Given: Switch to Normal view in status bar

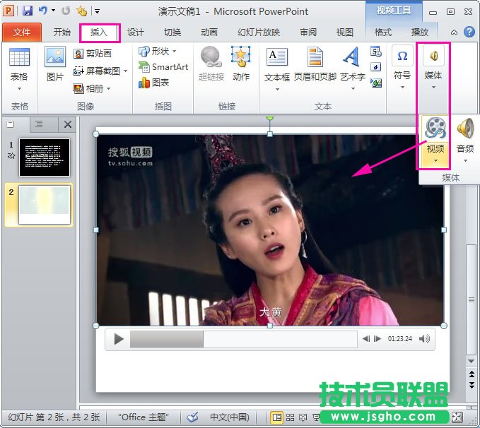Looking at the screenshot, I should click(x=277, y=417).
